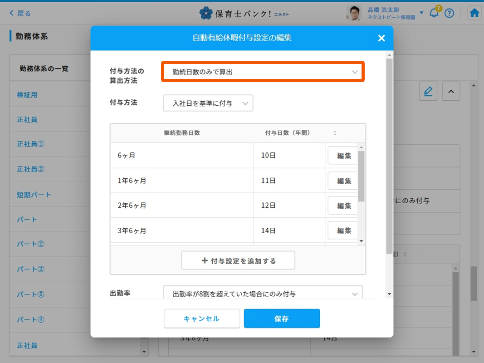Open the help question mark icon

449,13
